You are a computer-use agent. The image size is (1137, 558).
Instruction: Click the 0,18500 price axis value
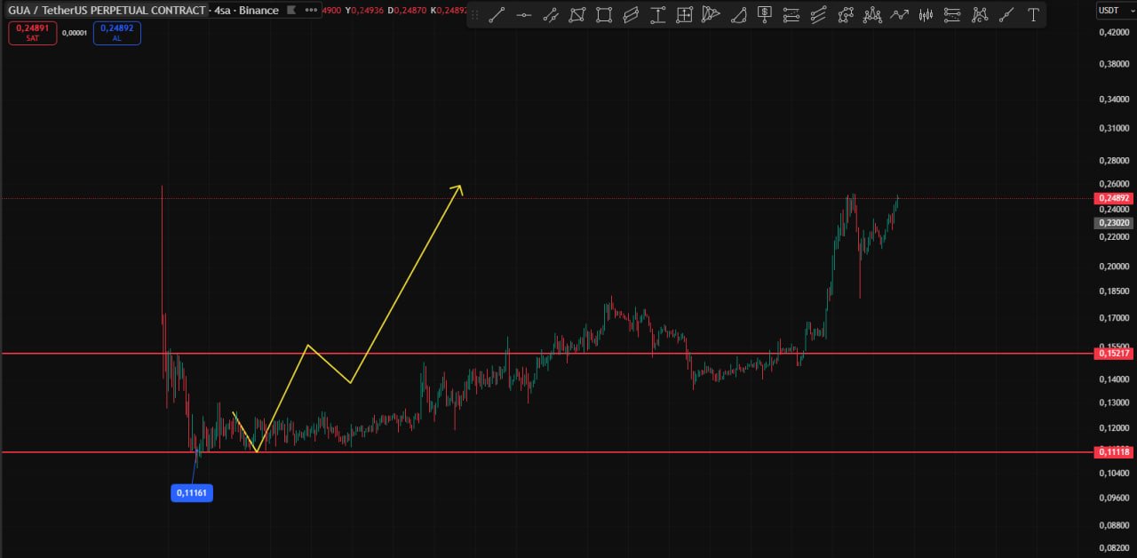click(1114, 291)
